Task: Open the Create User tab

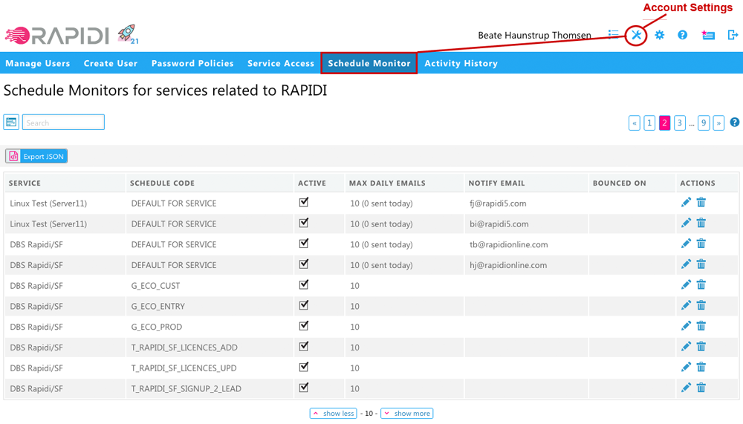Action: pos(111,63)
